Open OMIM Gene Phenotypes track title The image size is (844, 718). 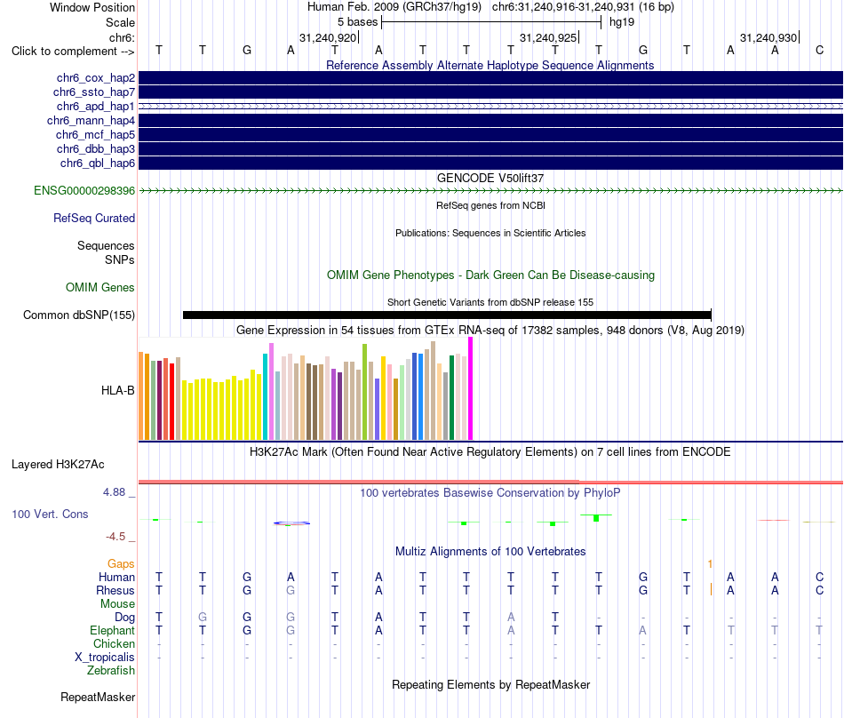coord(490,275)
